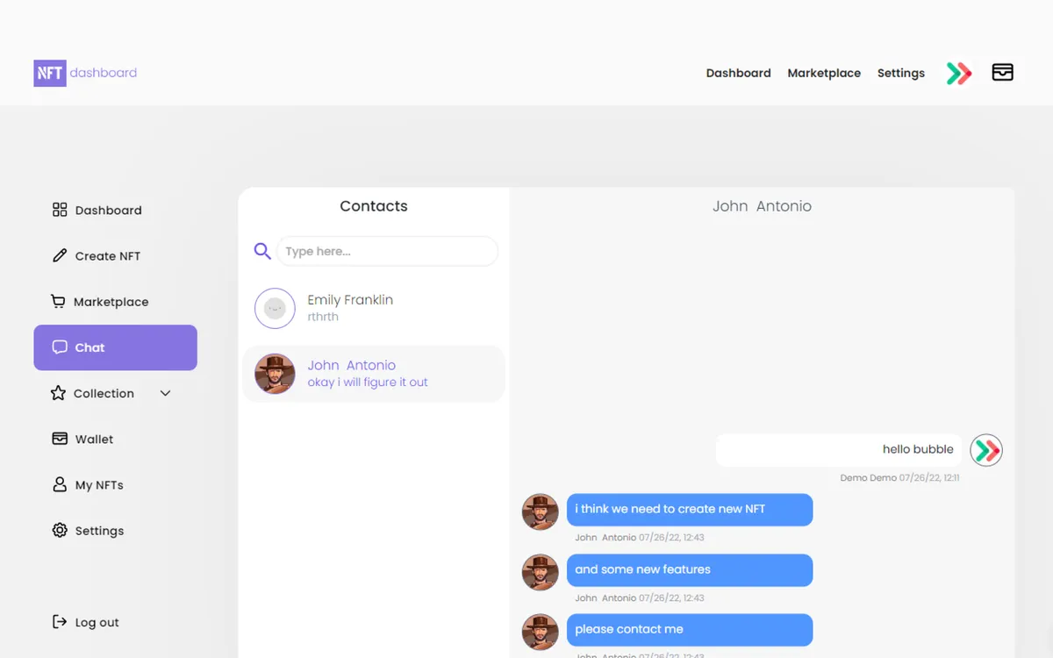Open the wallet icon in header
This screenshot has width=1053, height=658.
pyautogui.click(x=1002, y=72)
